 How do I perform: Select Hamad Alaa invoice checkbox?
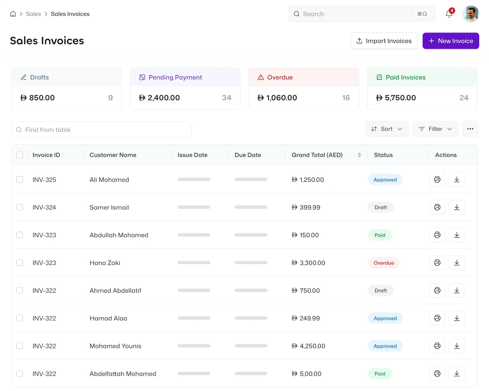(20, 318)
